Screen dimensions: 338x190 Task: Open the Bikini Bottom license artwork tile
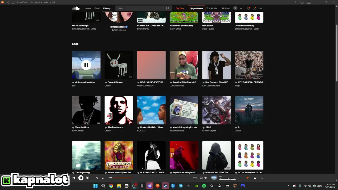pos(184,110)
